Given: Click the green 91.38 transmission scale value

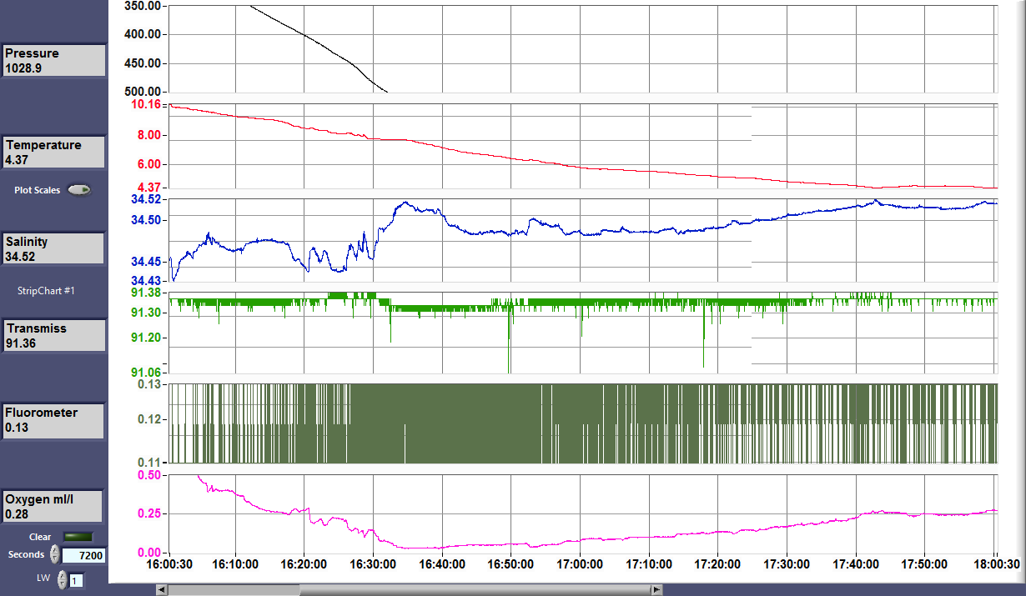Looking at the screenshot, I should pos(147,293).
